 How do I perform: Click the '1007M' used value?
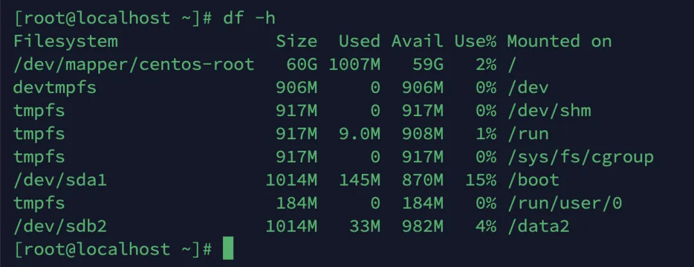click(354, 65)
